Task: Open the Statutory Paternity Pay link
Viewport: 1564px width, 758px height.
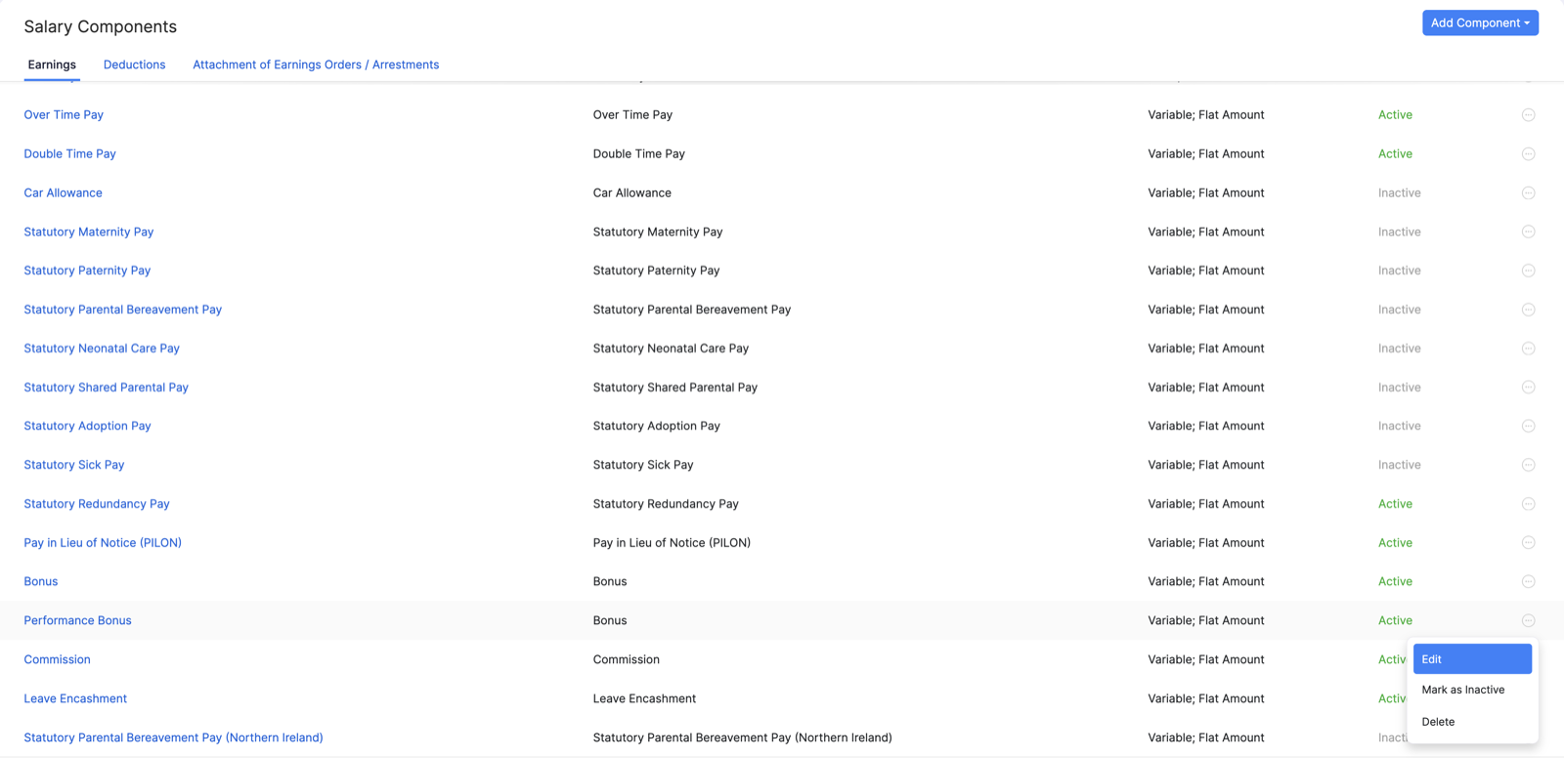Action: pyautogui.click(x=87, y=271)
